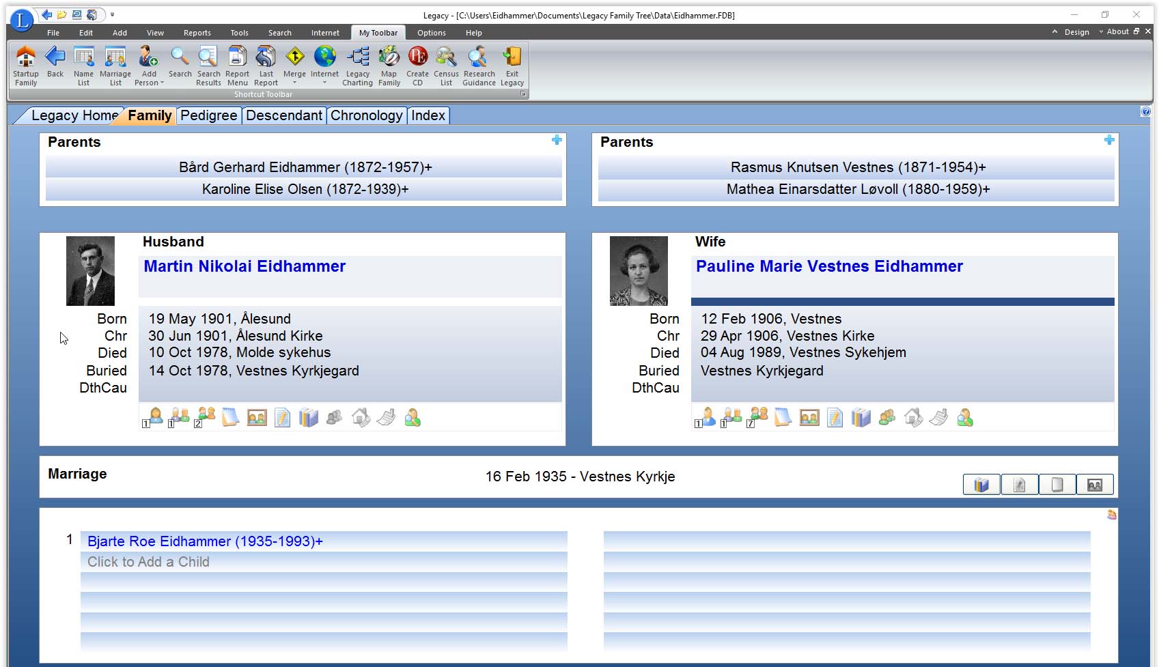Select child Bjarte Roe Eidhammer
1159x667 pixels.
pos(205,541)
